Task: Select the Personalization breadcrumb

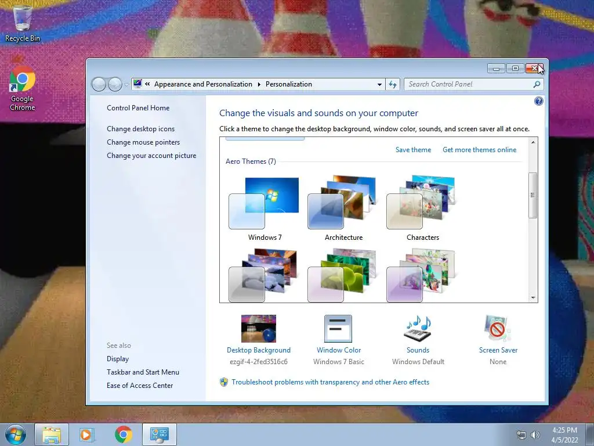Action: (x=289, y=84)
